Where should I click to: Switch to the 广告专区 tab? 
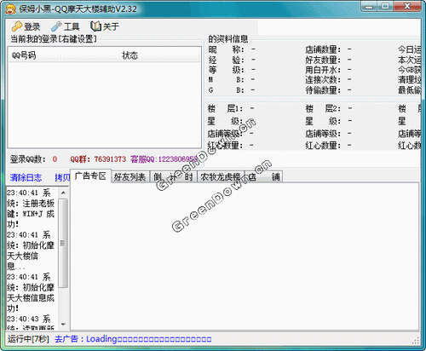point(90,176)
